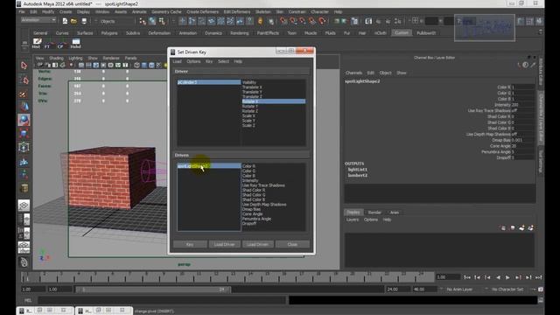The height and width of the screenshot is (315, 560).
Task: Open the Curves shelf tab
Action: 62,33
